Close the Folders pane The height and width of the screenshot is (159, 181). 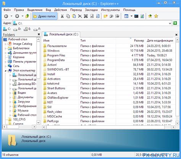[x=39, y=34]
